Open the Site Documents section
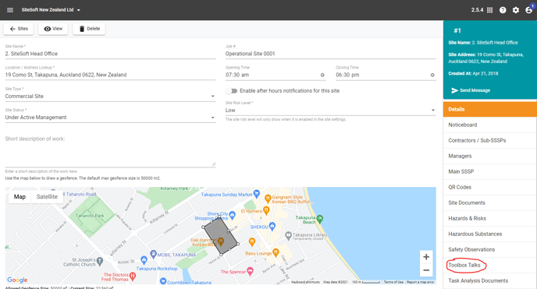 coord(489,203)
